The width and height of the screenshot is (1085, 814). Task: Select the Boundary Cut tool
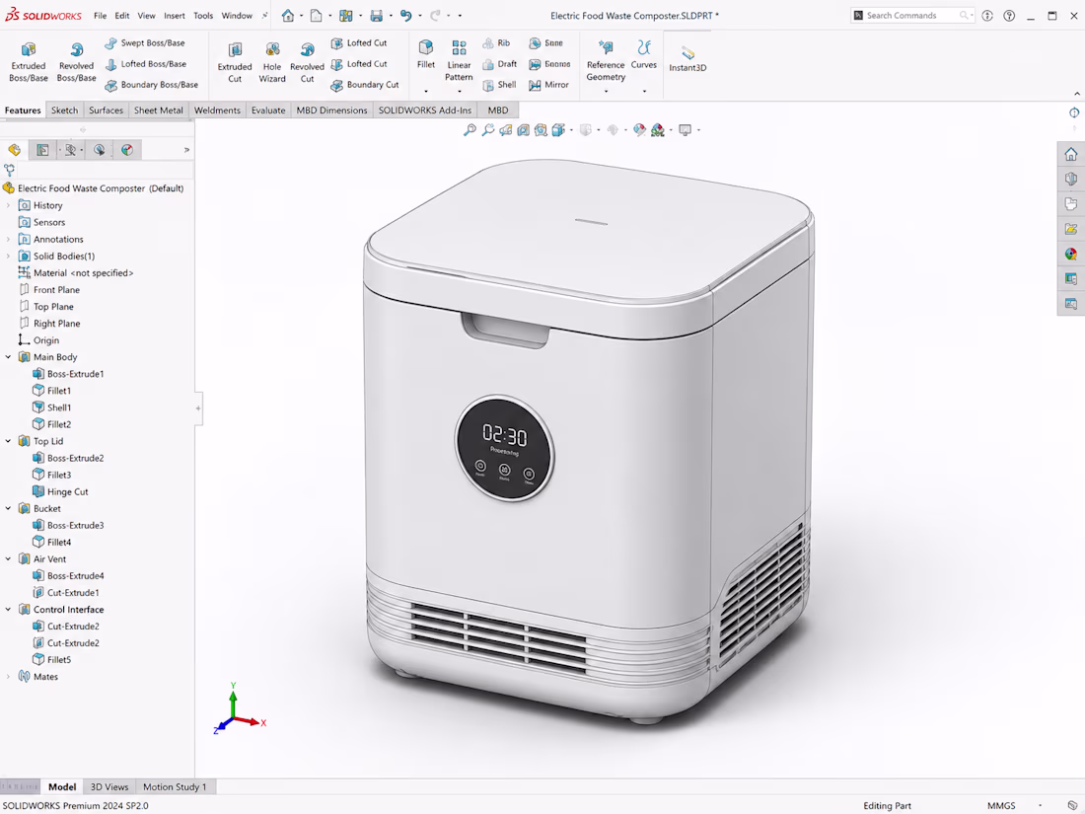click(365, 85)
